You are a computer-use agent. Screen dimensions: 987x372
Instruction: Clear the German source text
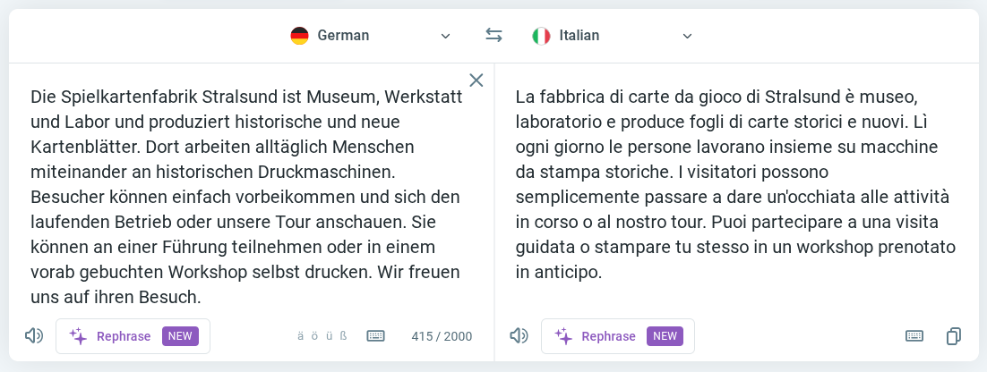click(476, 80)
